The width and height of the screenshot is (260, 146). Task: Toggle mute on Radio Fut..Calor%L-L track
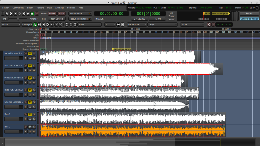point(30,90)
